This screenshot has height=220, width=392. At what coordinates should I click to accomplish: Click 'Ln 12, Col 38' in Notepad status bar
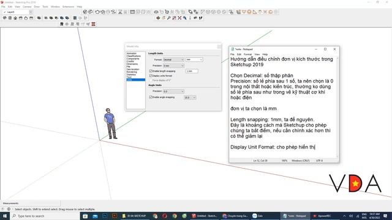pyautogui.click(x=260, y=161)
